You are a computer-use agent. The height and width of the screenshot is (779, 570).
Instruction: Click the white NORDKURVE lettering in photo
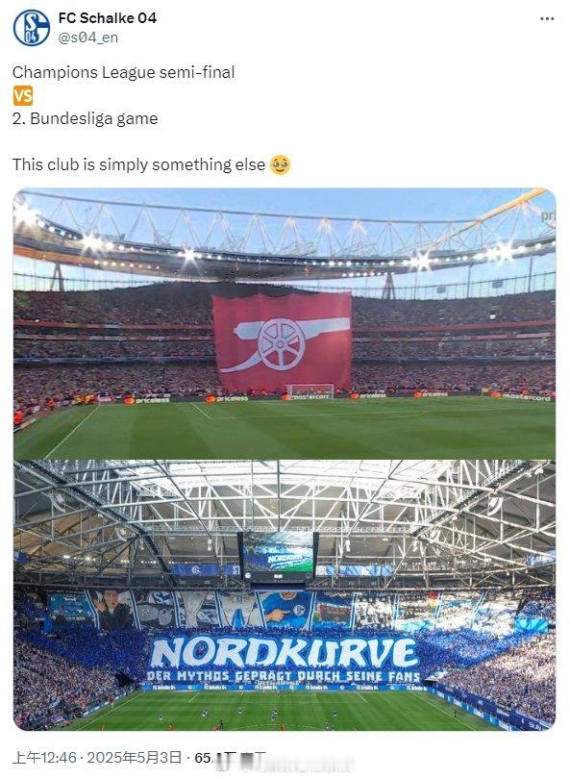coord(285,652)
